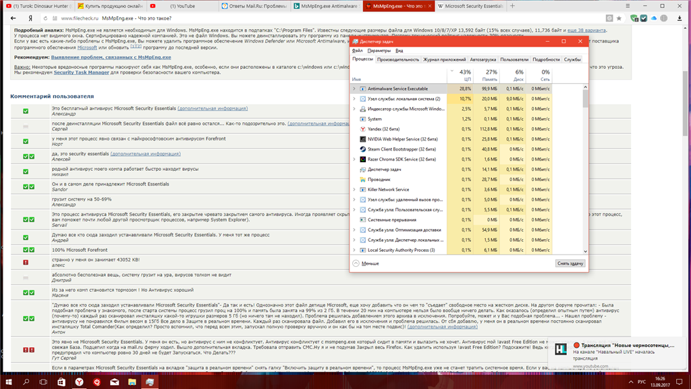Click the Yandex process icon in Task Manager
691x389 pixels.
[362, 129]
